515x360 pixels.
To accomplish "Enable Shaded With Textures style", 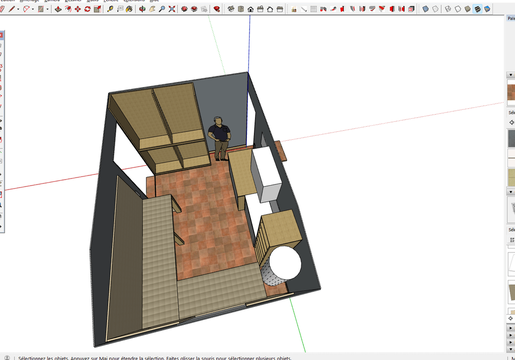I will click(478, 9).
